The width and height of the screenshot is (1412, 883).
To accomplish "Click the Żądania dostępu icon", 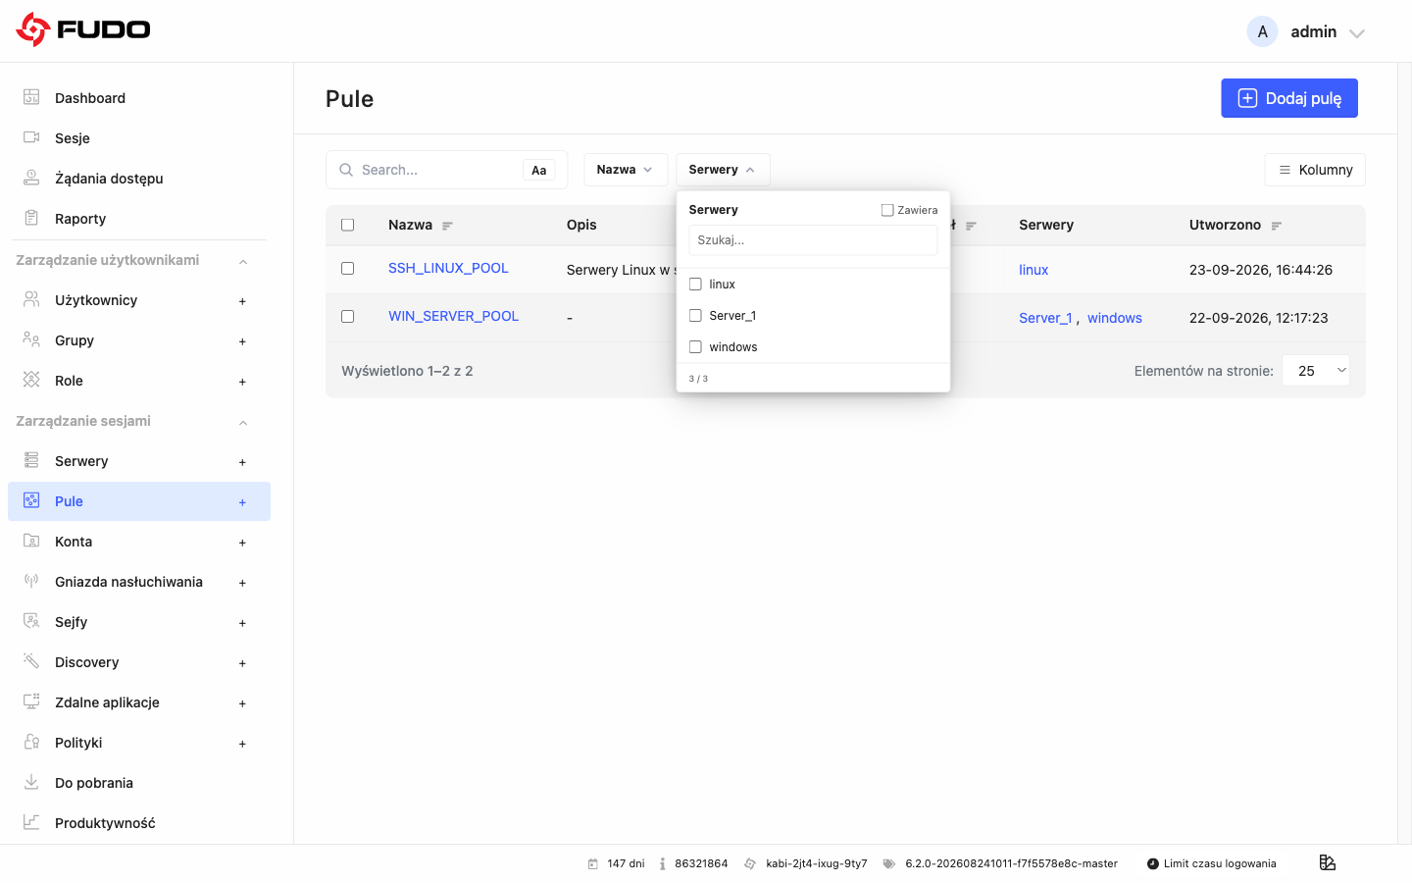I will [31, 178].
